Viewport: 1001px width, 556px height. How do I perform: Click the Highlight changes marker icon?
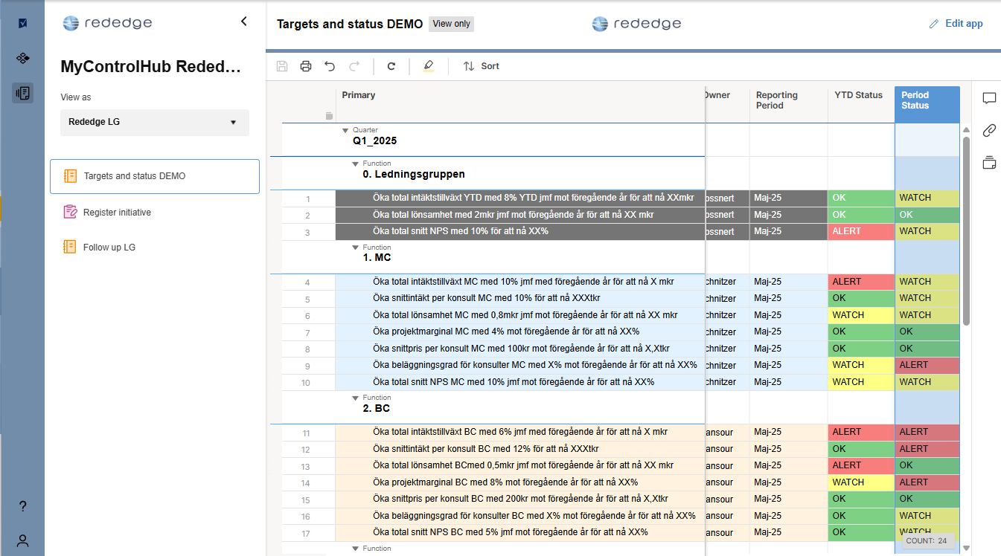pyautogui.click(x=428, y=66)
